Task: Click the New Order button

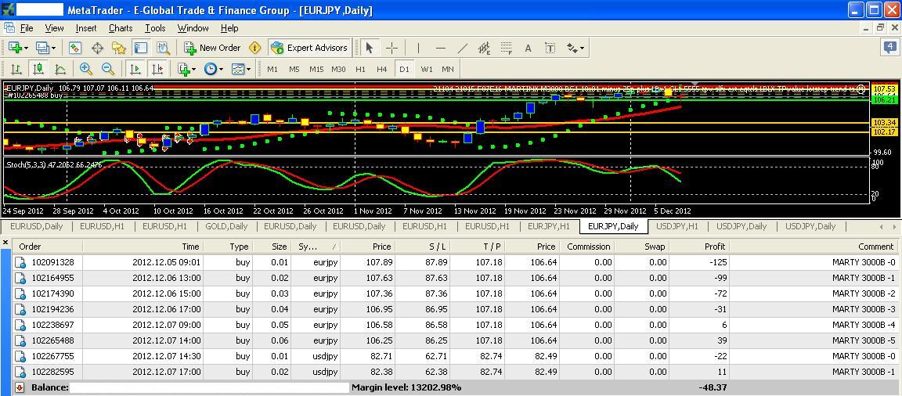Action: point(212,48)
